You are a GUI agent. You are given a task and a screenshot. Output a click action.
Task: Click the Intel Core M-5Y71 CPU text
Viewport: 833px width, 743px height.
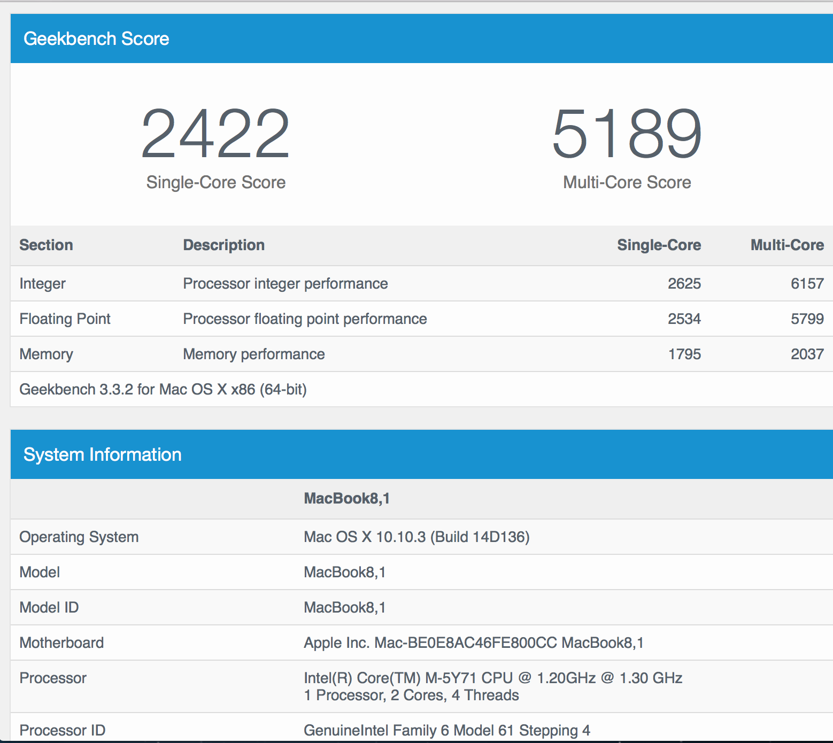click(x=493, y=678)
